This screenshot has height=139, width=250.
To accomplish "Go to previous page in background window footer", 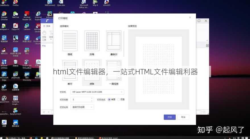I will click(x=49, y=112).
